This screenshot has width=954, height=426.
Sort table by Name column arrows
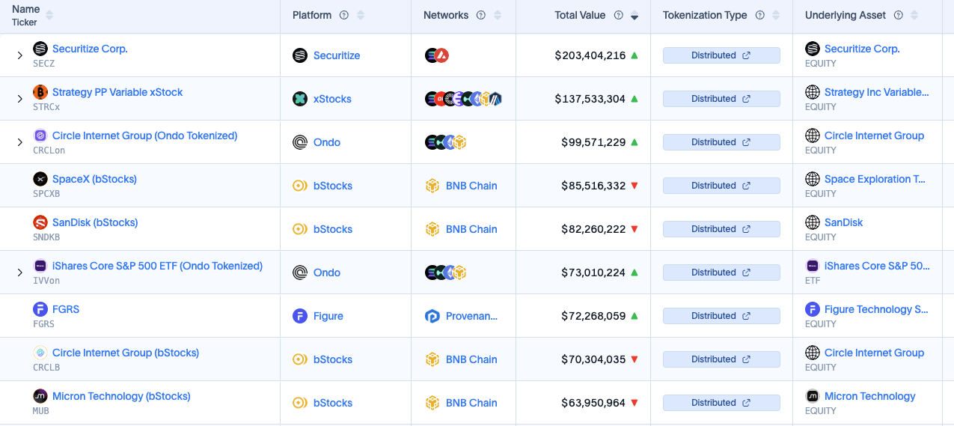point(49,15)
